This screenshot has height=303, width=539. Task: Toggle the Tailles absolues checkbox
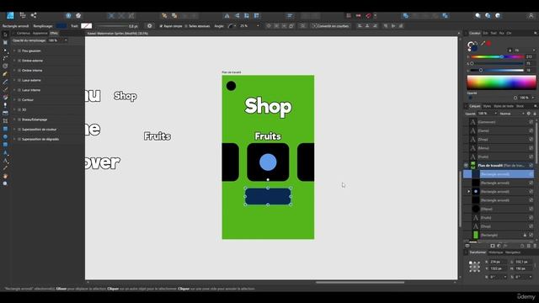click(x=186, y=26)
